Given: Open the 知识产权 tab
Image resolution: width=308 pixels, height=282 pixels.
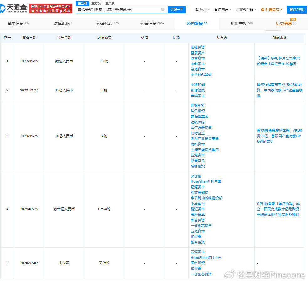Looking at the screenshot, I should pos(241,23).
